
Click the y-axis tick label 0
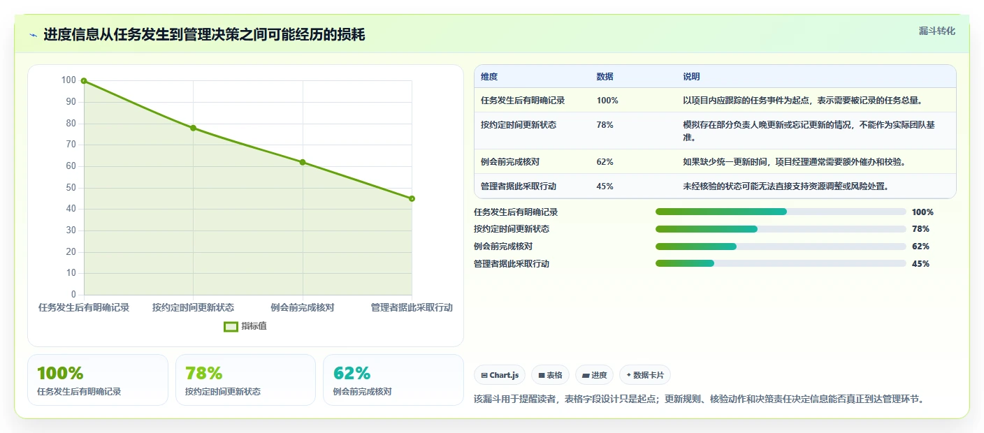pos(73,295)
